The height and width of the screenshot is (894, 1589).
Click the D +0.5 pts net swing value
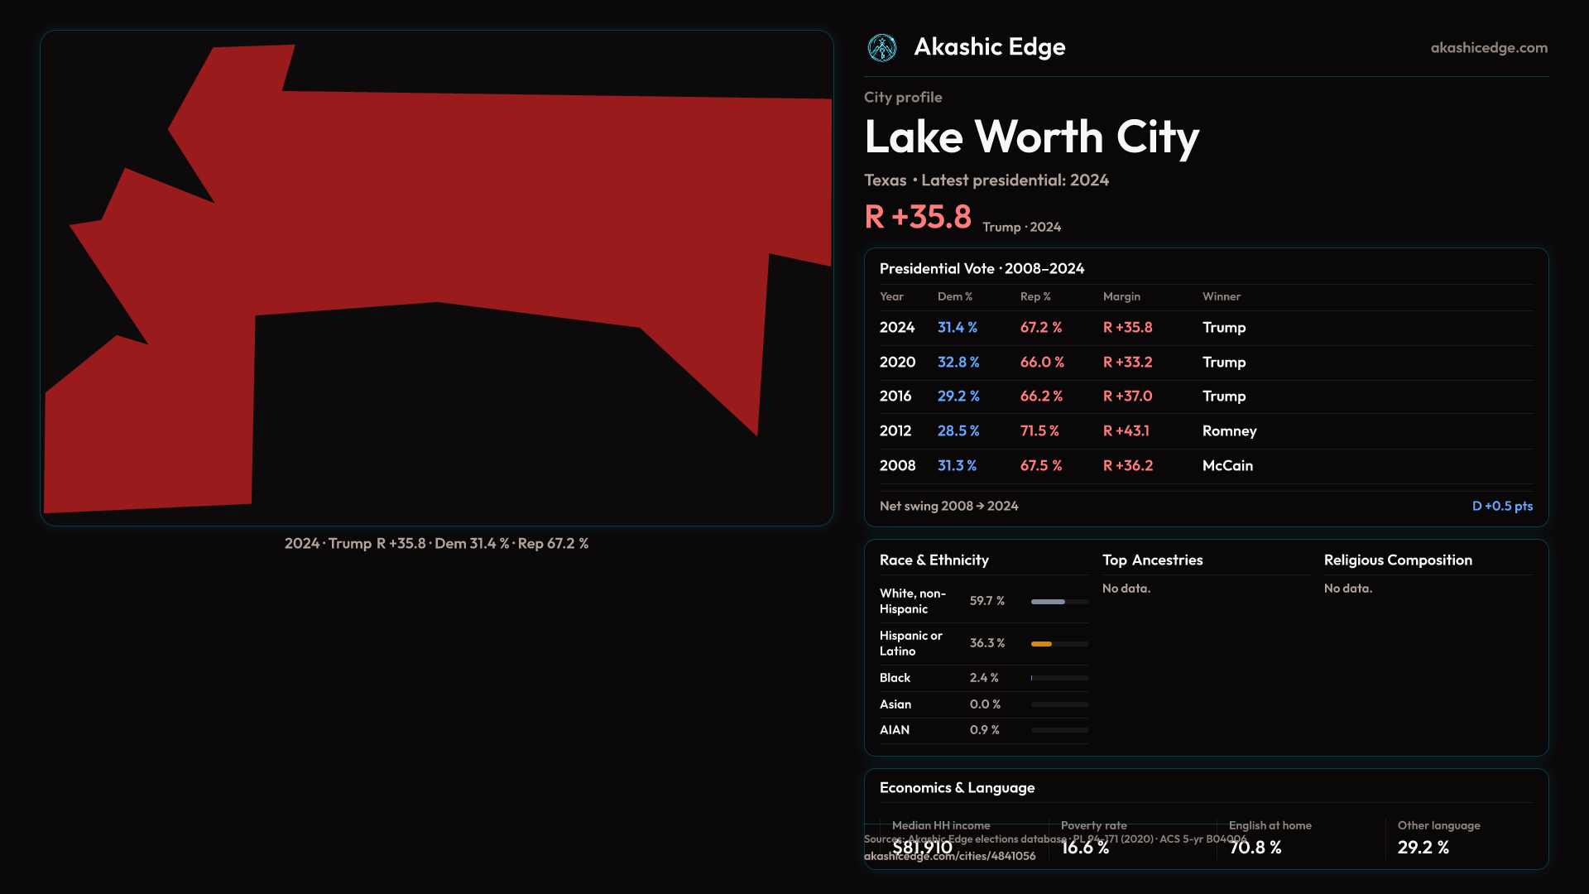pos(1501,506)
